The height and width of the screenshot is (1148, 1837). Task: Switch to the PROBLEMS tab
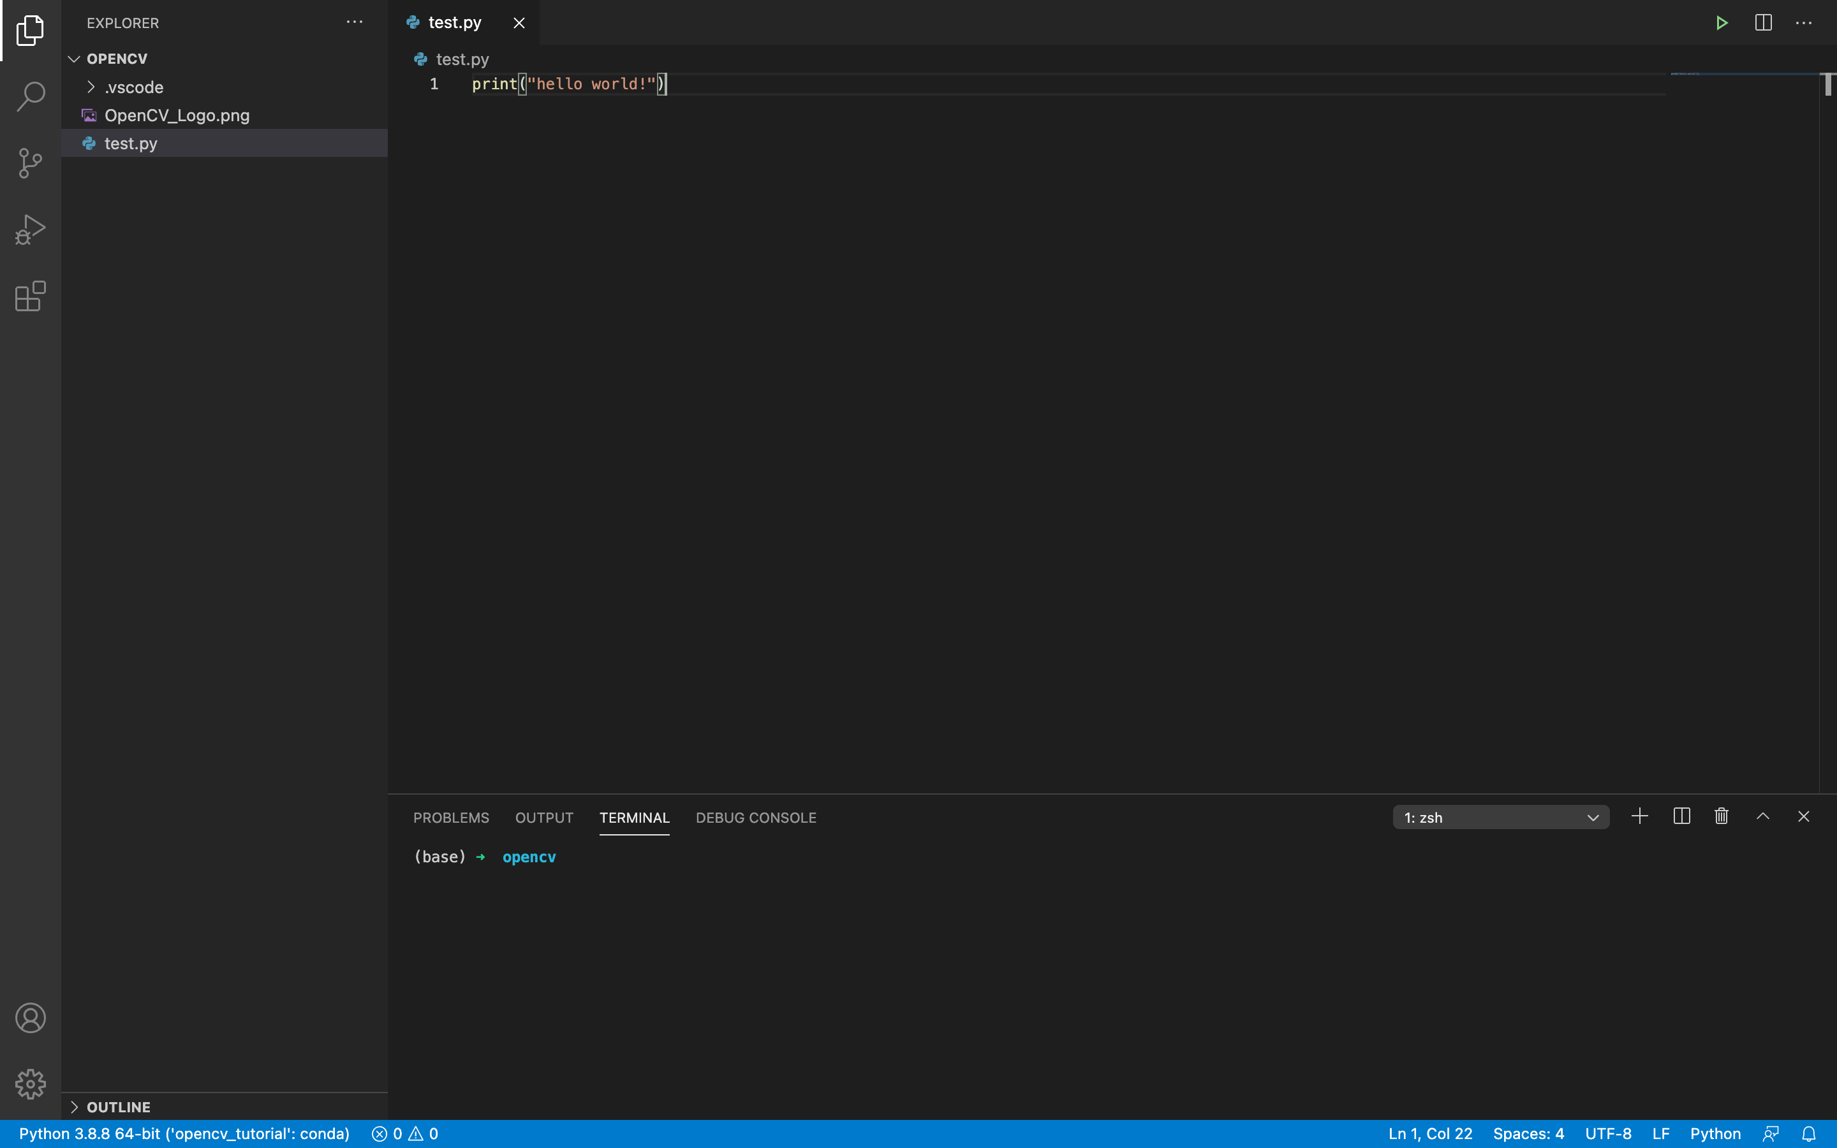451,818
